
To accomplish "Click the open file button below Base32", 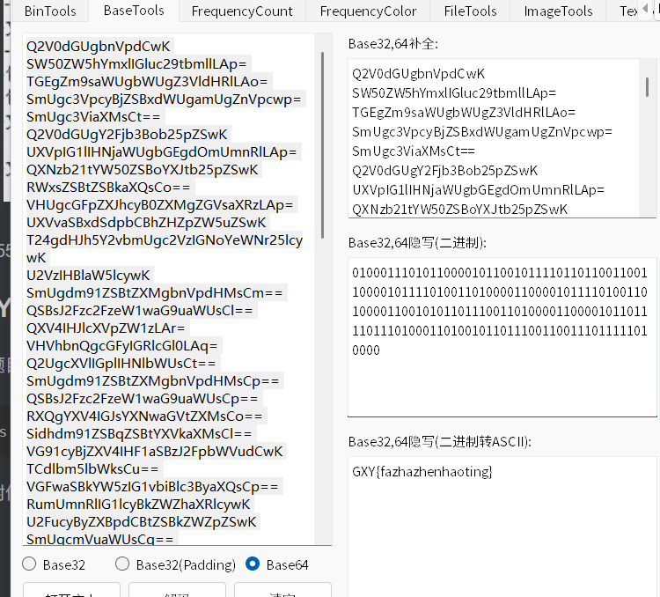I will (x=70, y=590).
